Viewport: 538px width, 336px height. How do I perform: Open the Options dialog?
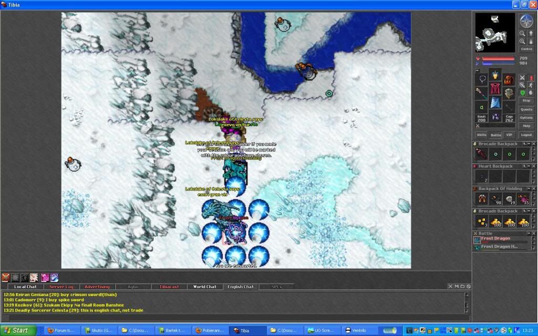(526, 118)
